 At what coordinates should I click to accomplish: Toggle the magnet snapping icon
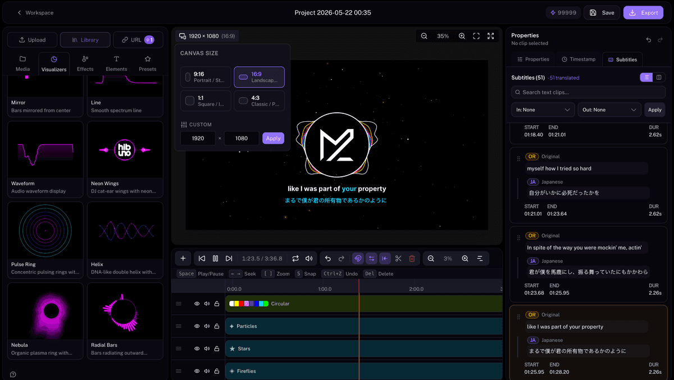pyautogui.click(x=358, y=258)
